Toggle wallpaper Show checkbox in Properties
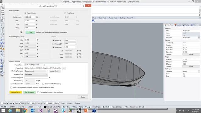This screenshot has width=201, height=113. coord(184,74)
